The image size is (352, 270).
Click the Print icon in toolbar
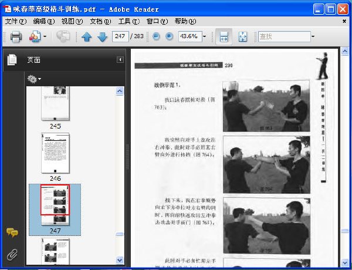pos(16,36)
